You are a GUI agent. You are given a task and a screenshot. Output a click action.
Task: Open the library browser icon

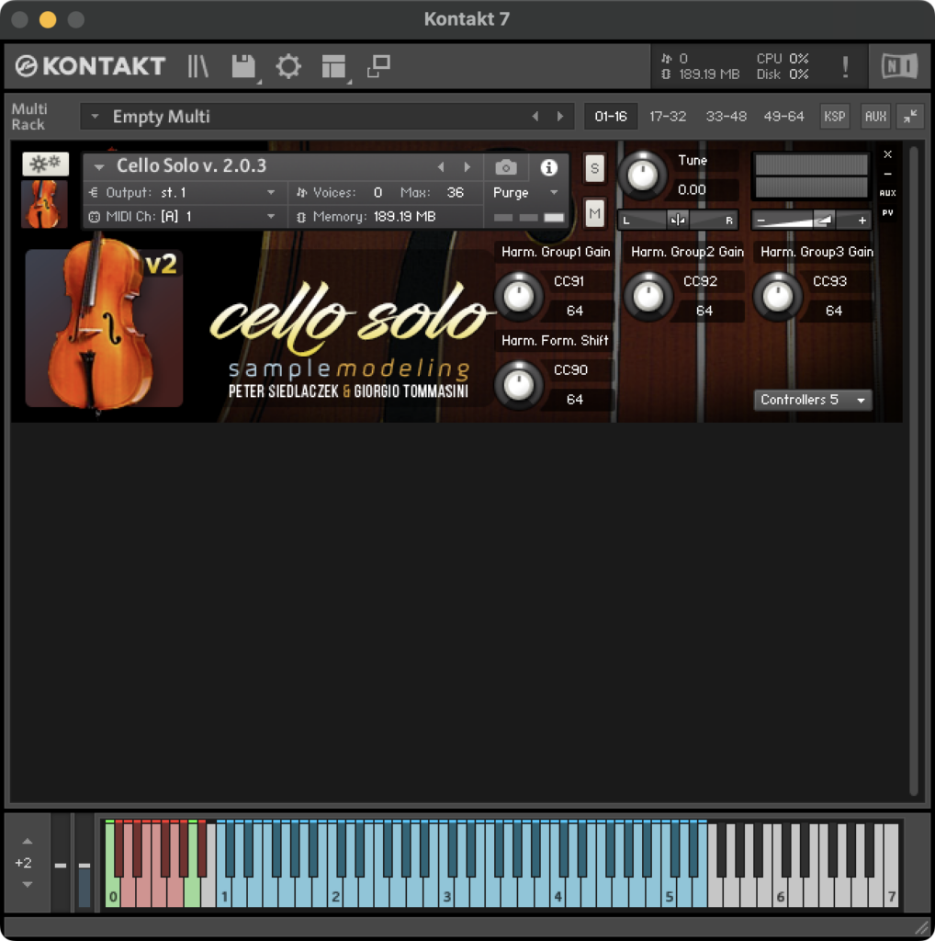[198, 66]
